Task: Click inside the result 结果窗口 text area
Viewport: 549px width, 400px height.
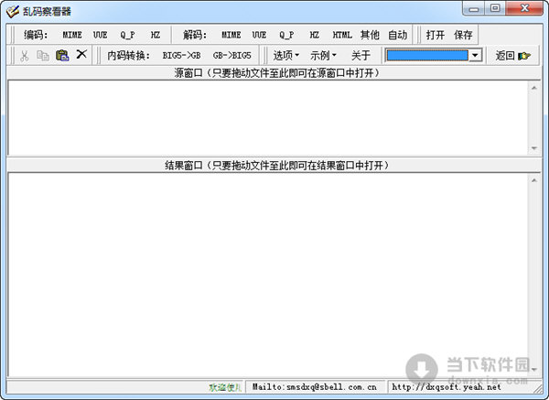Action: point(268,275)
